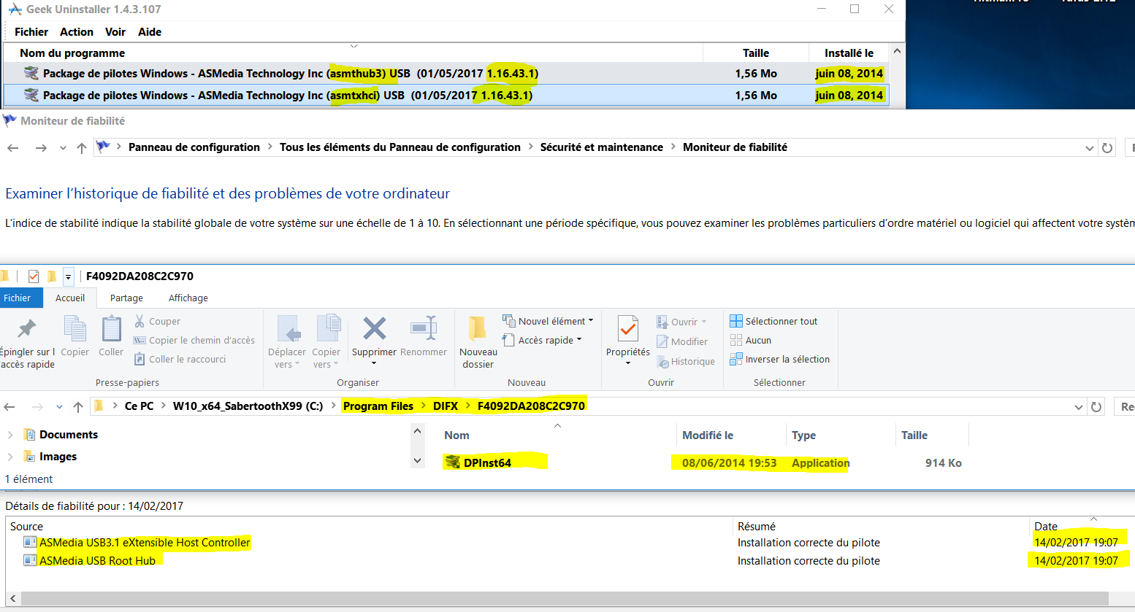Open the Action menu in Geek Uninstaller
The height and width of the screenshot is (612, 1135).
77,31
